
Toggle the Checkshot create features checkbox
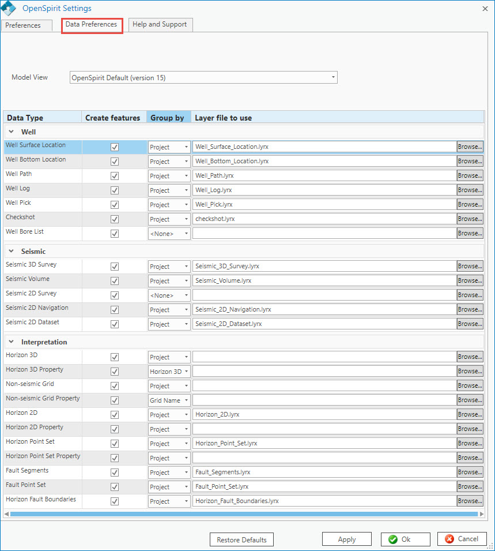coord(115,219)
